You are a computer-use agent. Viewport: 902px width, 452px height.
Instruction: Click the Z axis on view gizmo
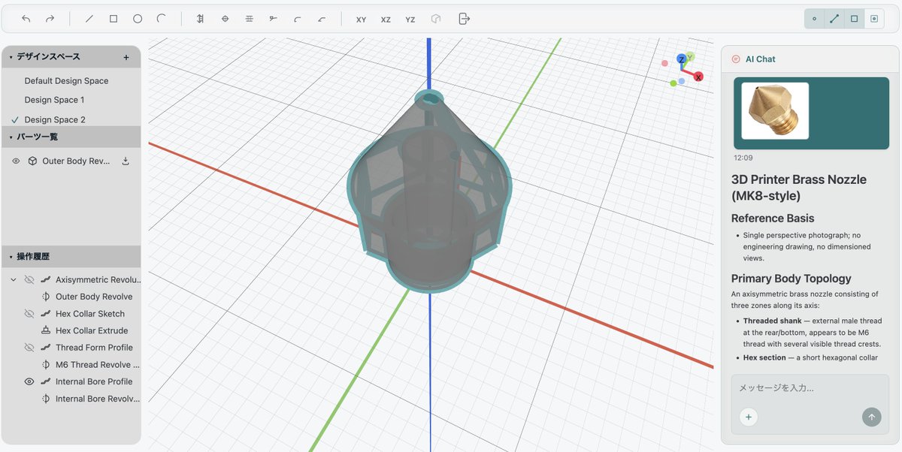click(681, 59)
